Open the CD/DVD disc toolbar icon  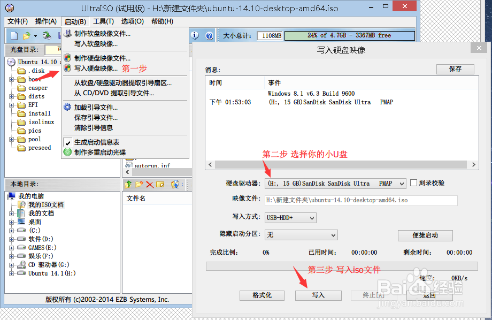(x=47, y=35)
